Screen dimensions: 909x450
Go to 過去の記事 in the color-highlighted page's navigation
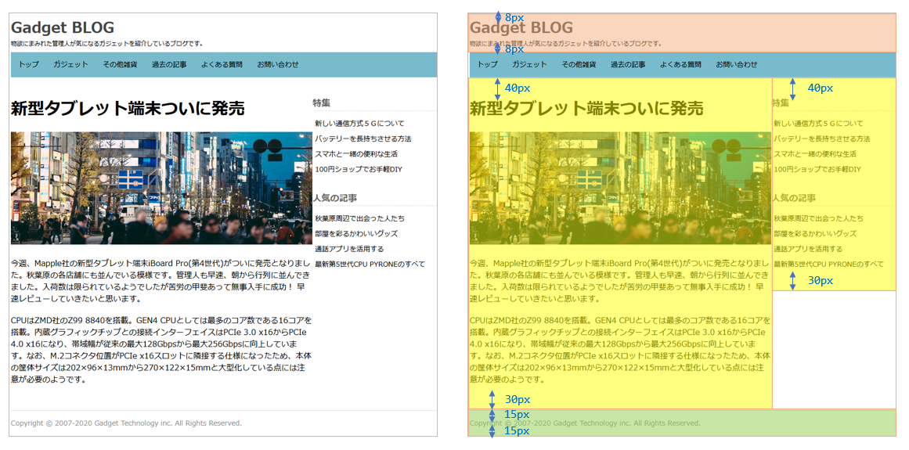628,65
